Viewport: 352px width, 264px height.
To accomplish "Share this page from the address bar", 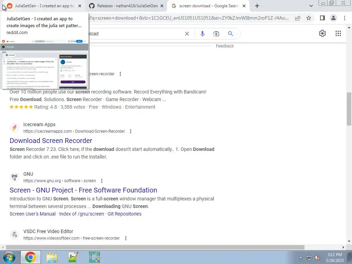I will point(298,18).
